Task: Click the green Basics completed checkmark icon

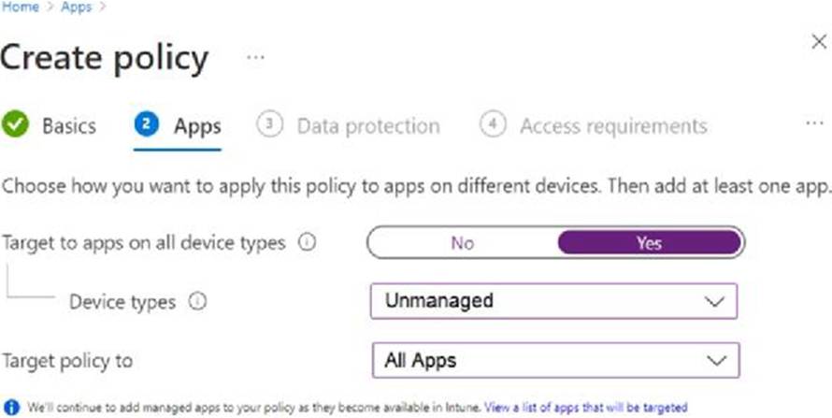Action: [16, 125]
